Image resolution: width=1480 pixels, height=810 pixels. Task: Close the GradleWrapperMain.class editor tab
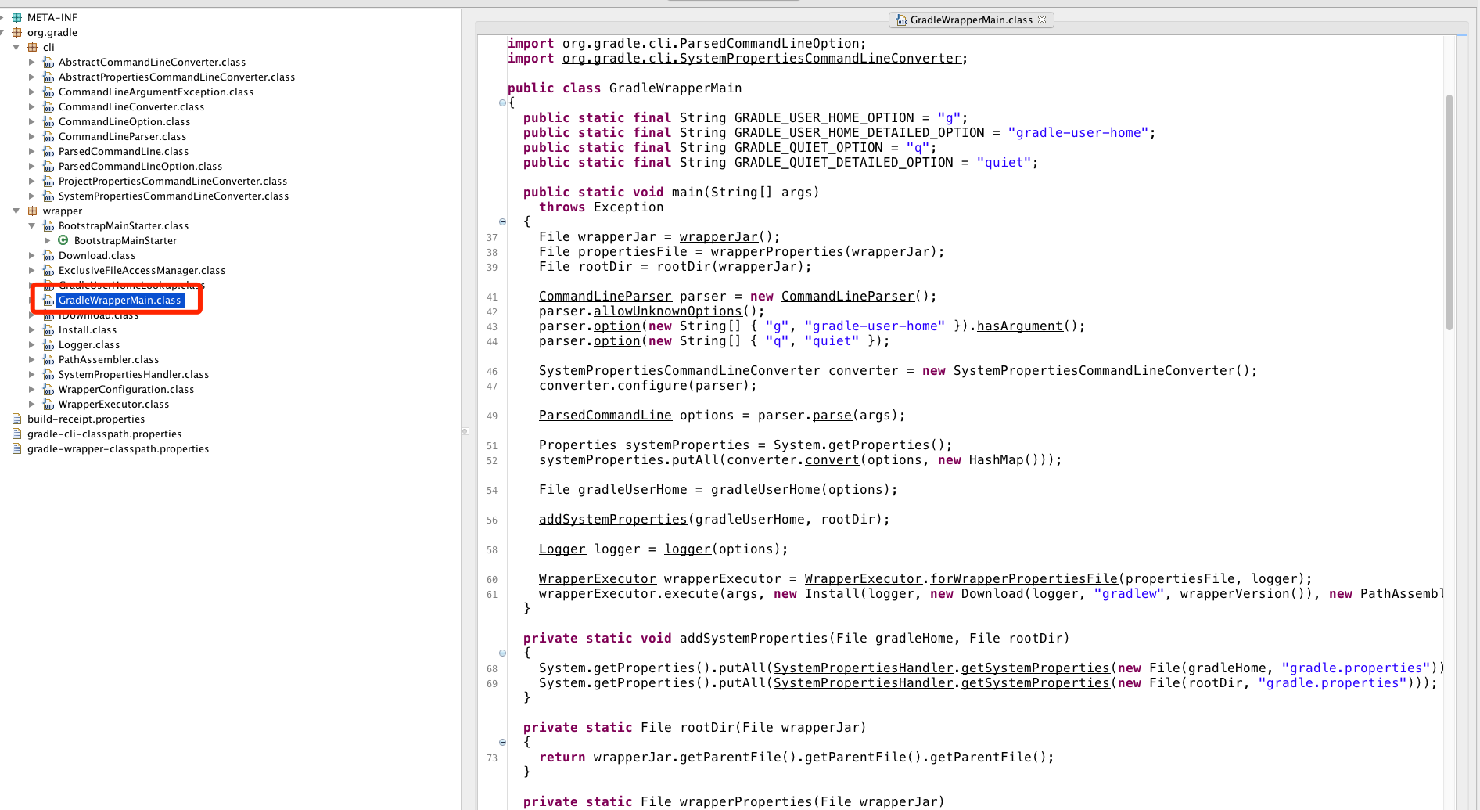pos(1042,20)
